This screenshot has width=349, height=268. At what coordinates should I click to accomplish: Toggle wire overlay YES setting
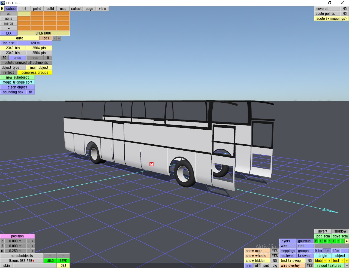coord(310,266)
